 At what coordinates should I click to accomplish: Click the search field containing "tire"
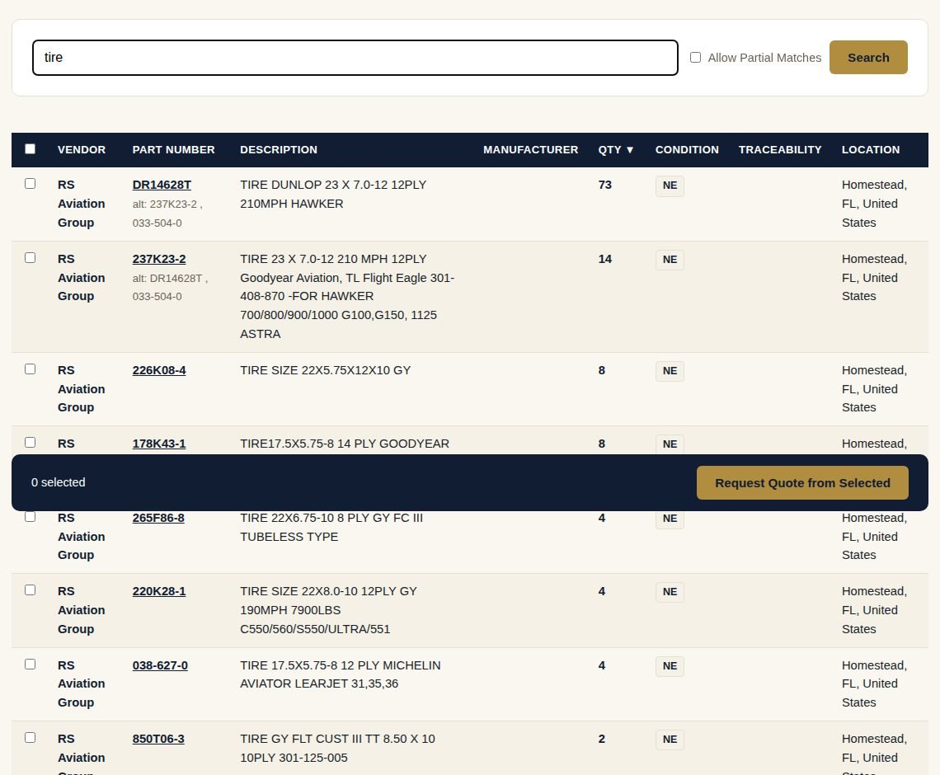point(355,58)
